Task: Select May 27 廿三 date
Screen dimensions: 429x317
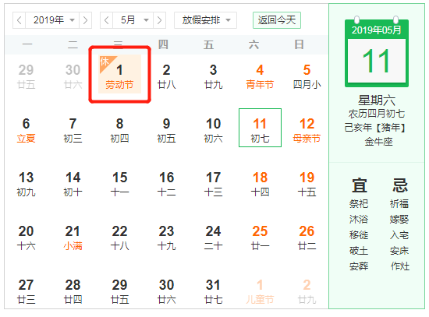Action: point(26,291)
